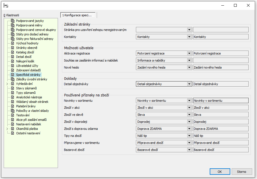257x179 pixels.
Task: Open the Aktivace registrace dropdown
Action: [x=189, y=53]
